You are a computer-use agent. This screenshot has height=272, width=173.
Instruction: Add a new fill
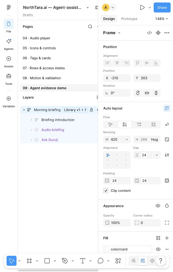click(167, 238)
